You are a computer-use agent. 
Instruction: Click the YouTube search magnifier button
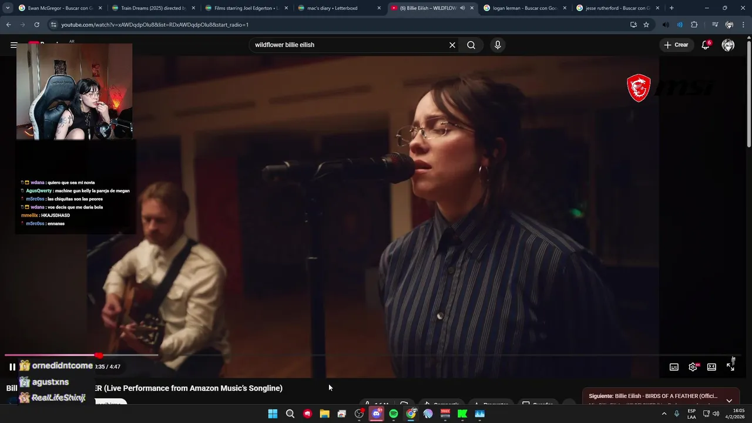pyautogui.click(x=471, y=45)
